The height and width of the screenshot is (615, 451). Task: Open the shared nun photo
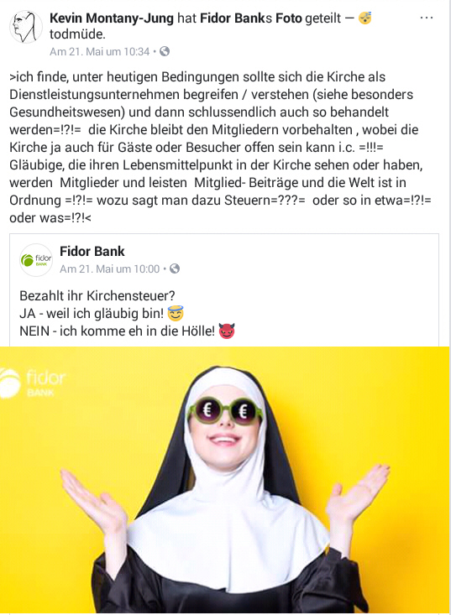pyautogui.click(x=224, y=480)
